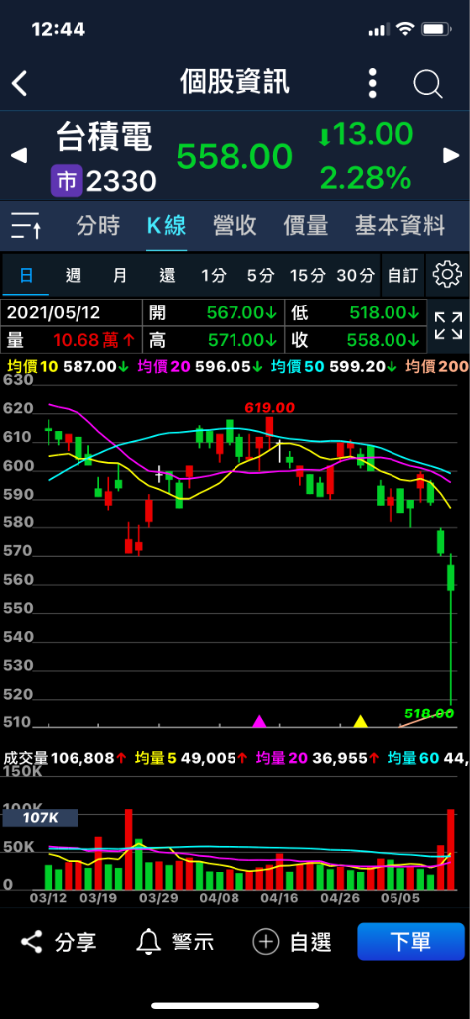
Task: Select 5分 interval
Action: tap(260, 275)
